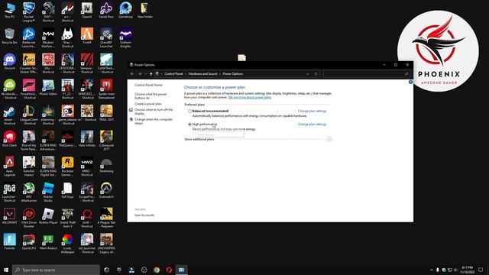Image resolution: width=489 pixels, height=275 pixels.
Task: Click the Power Options help icon
Action: (x=410, y=82)
